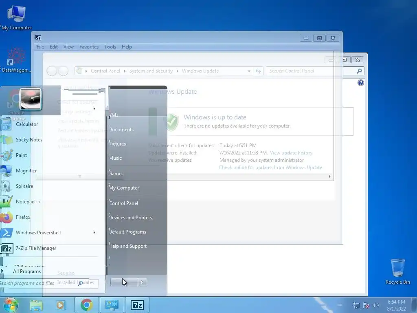The height and width of the screenshot is (313, 417).
Task: Click the network tray icon
Action: tap(356, 305)
